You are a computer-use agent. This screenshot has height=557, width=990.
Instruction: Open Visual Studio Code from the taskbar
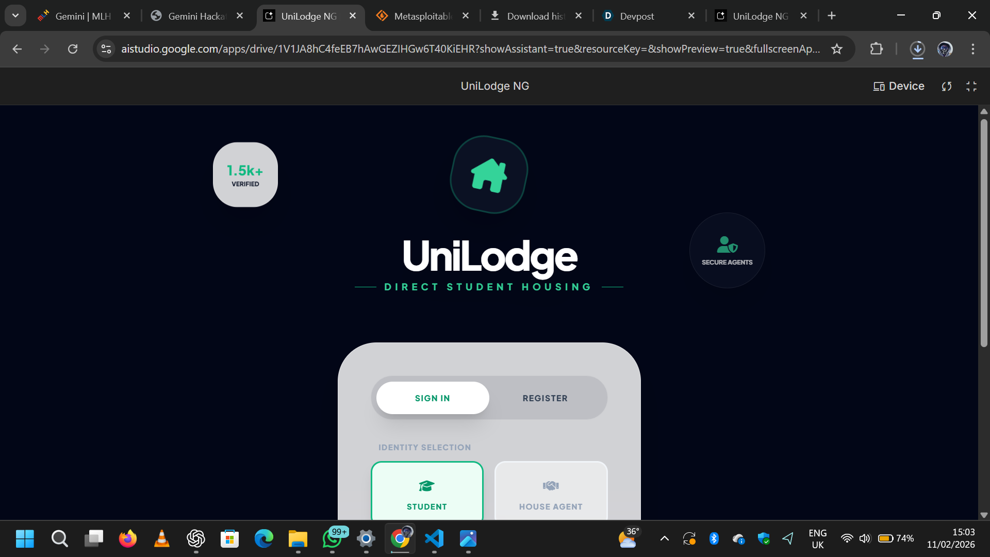(x=434, y=539)
